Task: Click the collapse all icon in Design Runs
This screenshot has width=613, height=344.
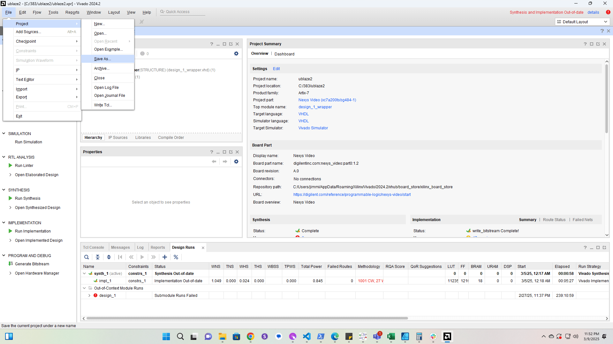Action: tap(98, 257)
